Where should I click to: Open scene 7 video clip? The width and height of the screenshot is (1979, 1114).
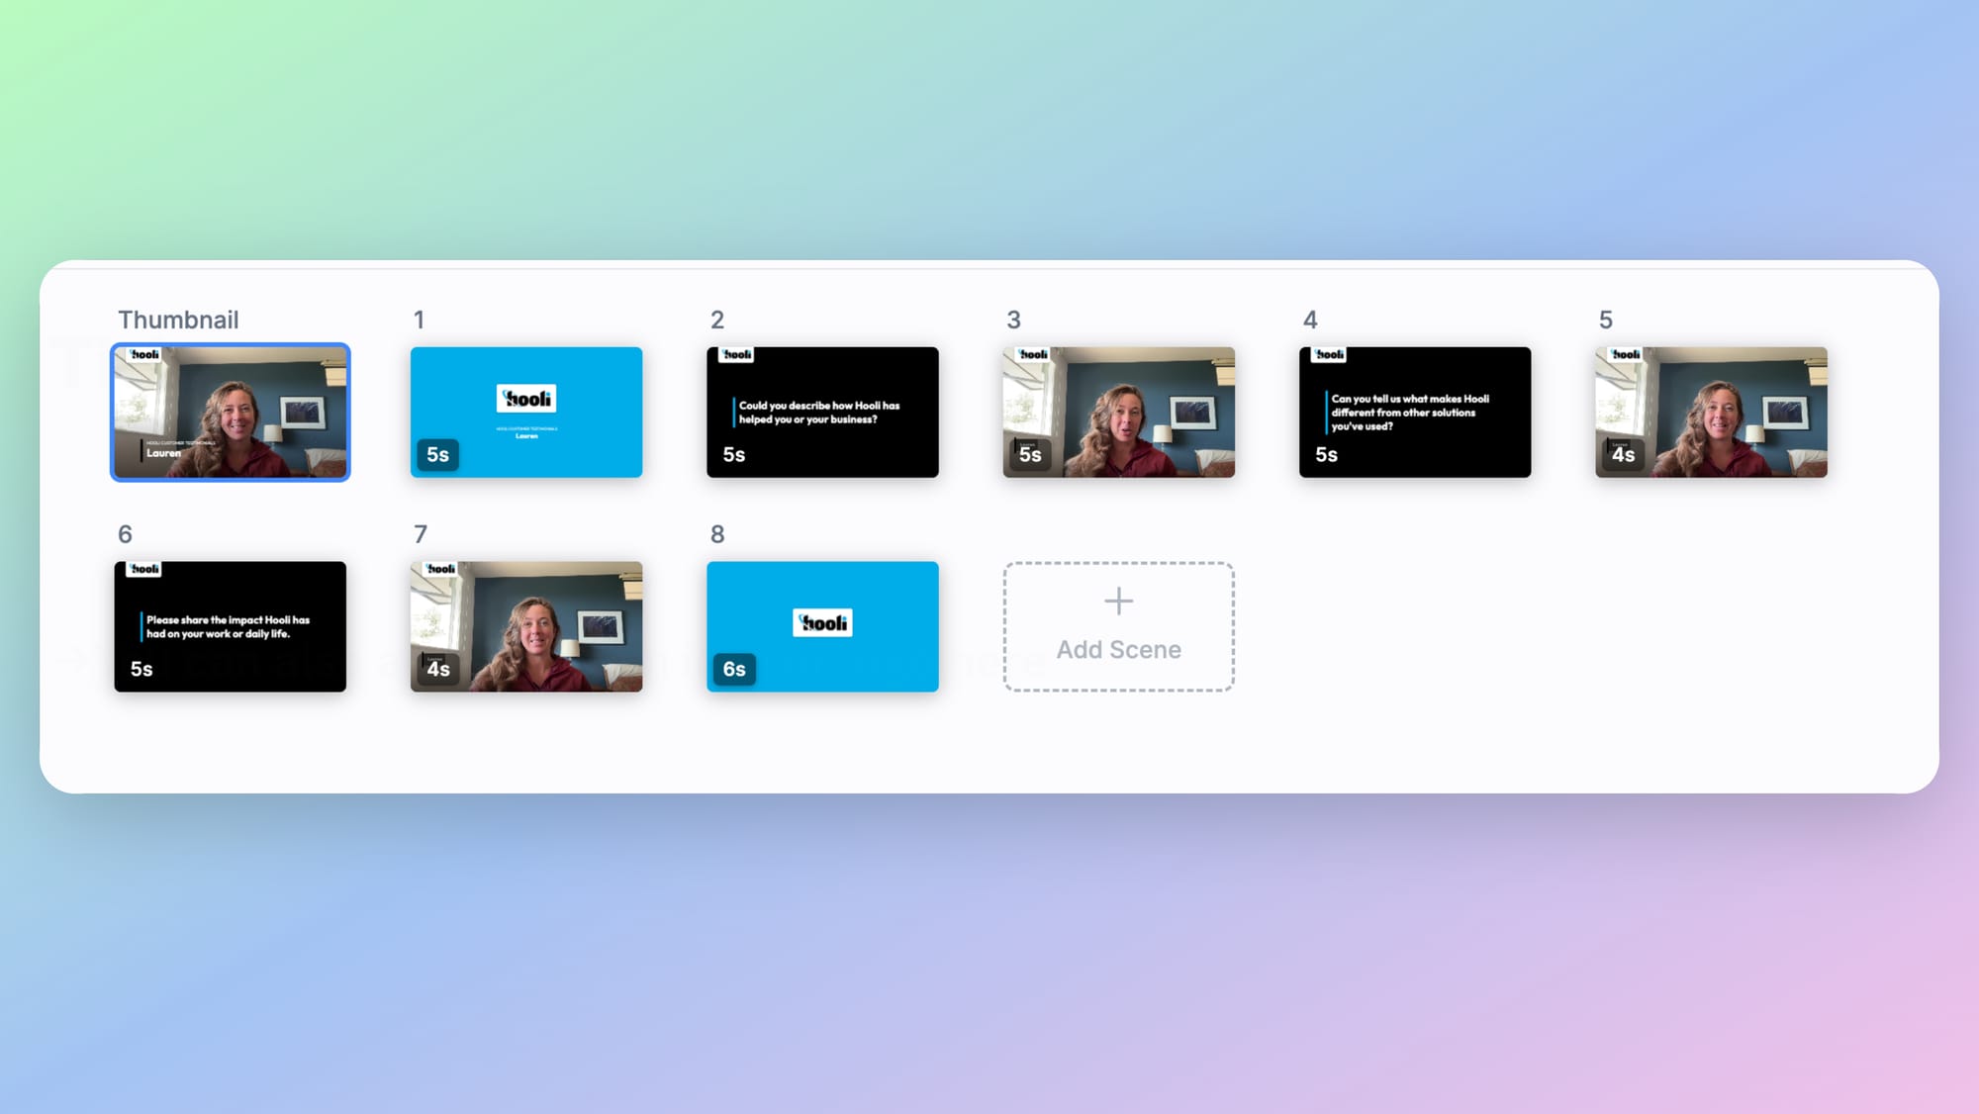pyautogui.click(x=525, y=626)
